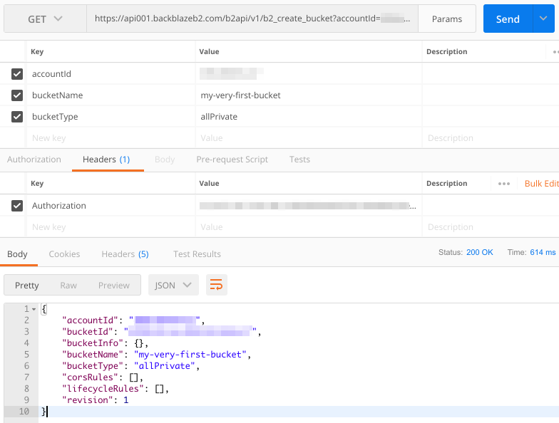Image resolution: width=559 pixels, height=423 pixels.
Task: Switch to the Authorization request tab
Action: point(34,160)
